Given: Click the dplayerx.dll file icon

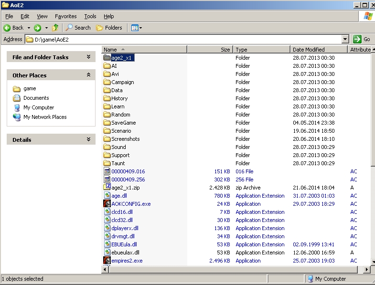Looking at the screenshot, I should 107,228.
